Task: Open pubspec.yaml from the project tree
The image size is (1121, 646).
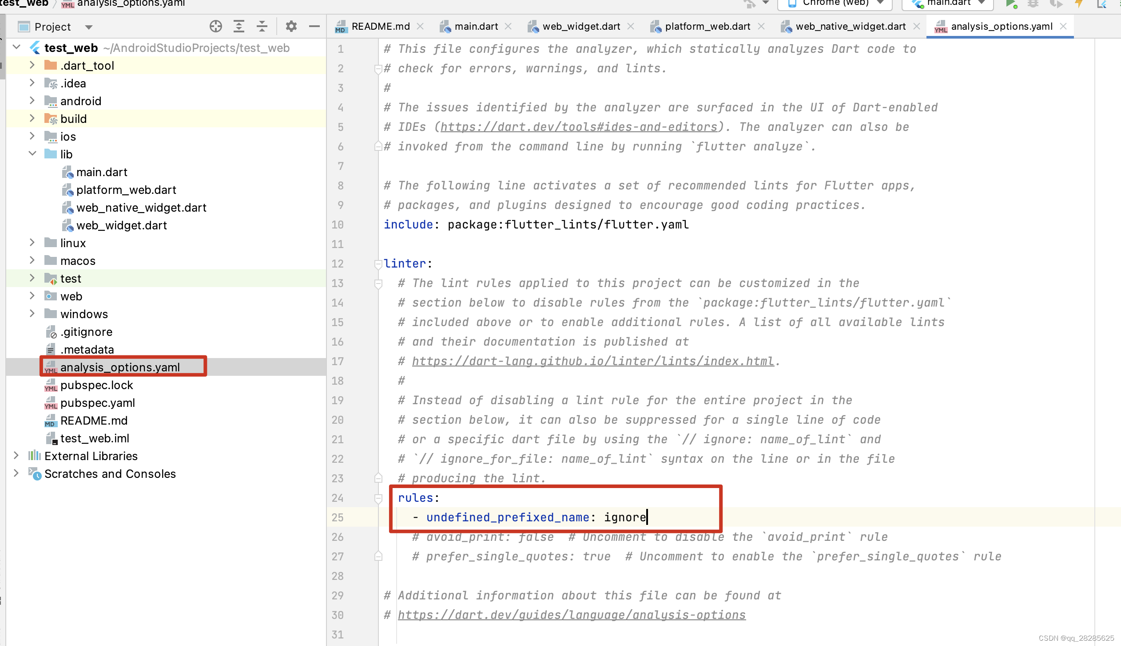Action: click(98, 403)
